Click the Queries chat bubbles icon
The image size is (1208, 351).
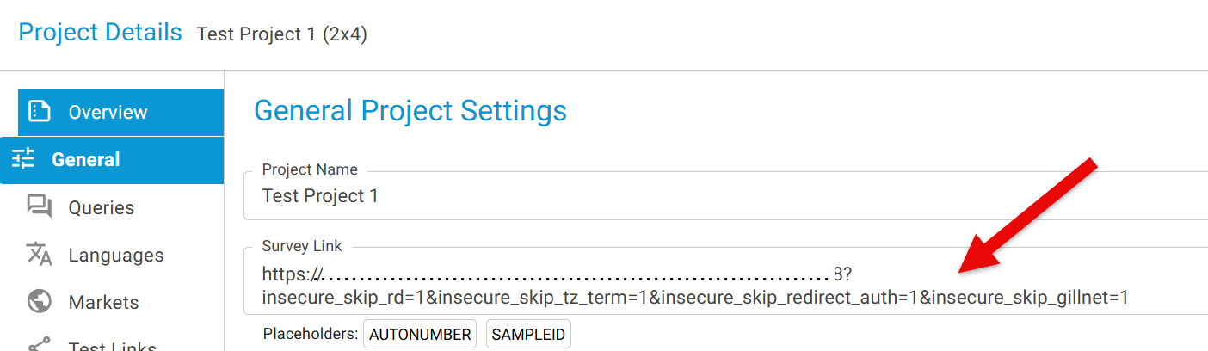(40, 207)
